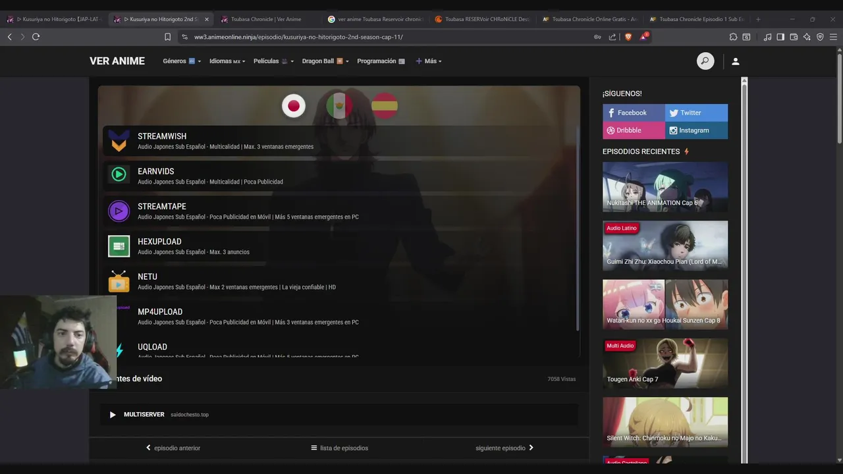Open the browser hamburger menu

833,37
